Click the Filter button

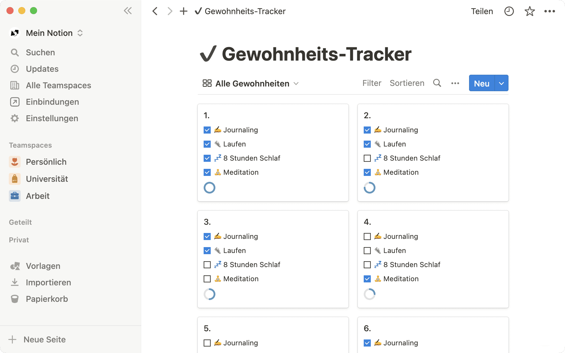click(x=372, y=83)
